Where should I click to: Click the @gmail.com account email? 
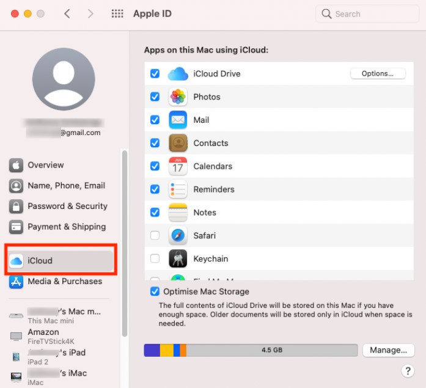[x=81, y=133]
